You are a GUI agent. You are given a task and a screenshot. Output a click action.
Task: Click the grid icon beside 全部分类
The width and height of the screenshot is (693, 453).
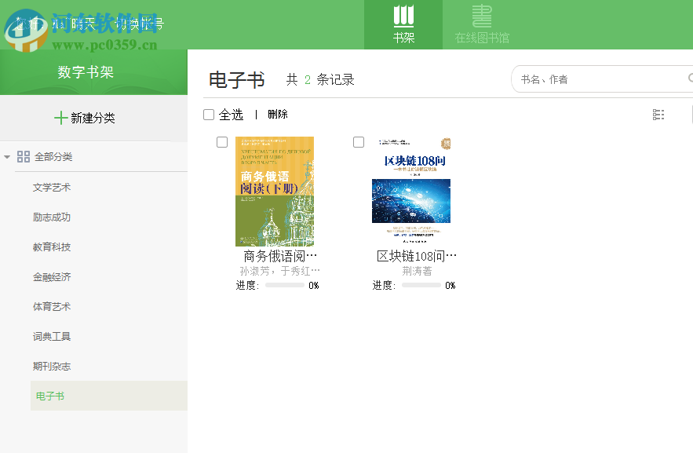24,156
